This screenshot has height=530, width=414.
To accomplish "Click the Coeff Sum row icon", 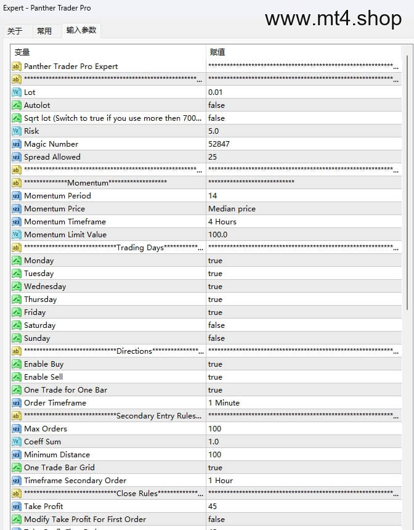I will [16, 441].
